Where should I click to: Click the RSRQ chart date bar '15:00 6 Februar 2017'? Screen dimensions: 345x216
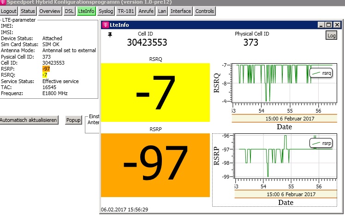pos(284,119)
